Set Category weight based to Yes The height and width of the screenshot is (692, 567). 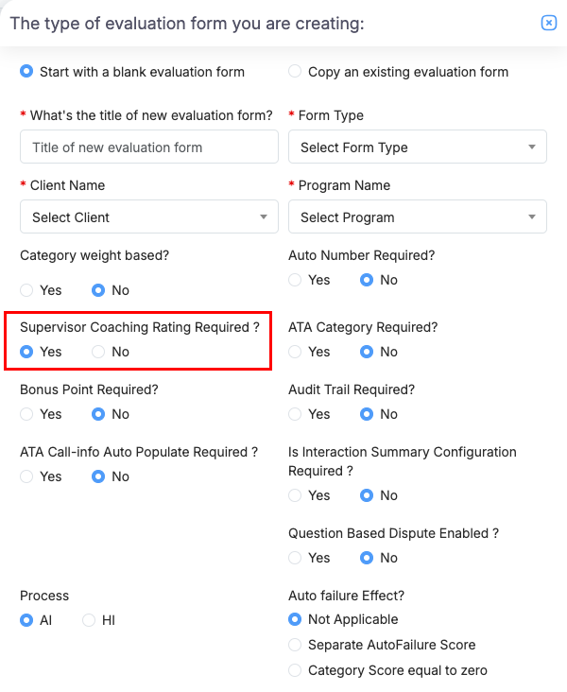pyautogui.click(x=26, y=290)
